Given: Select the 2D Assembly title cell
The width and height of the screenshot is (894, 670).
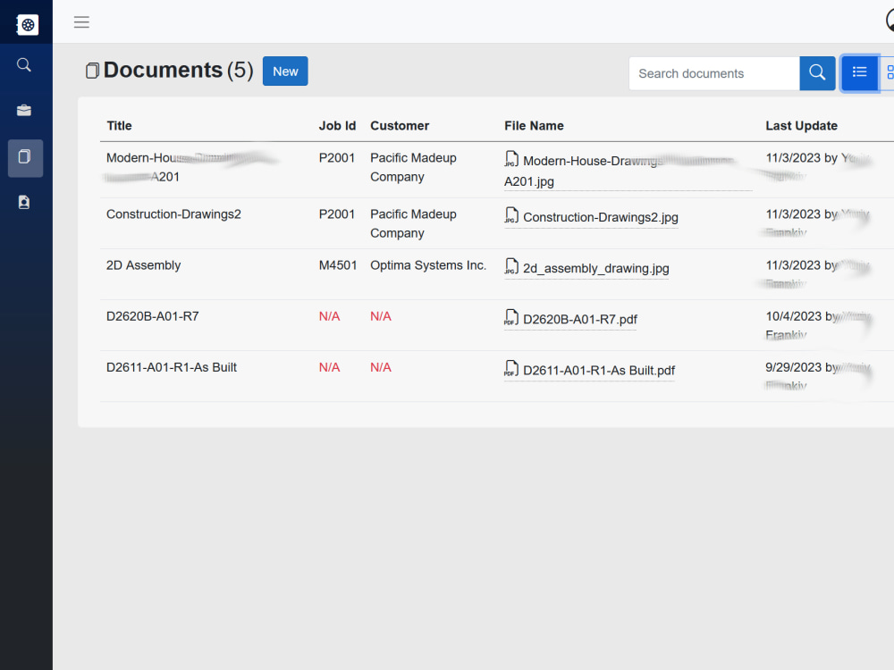Looking at the screenshot, I should point(143,265).
